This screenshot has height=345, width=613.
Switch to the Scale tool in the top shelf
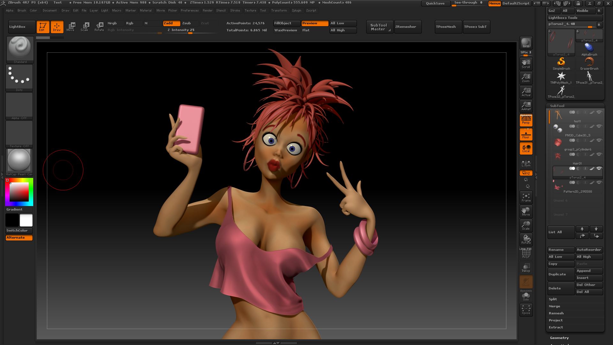[85, 27]
